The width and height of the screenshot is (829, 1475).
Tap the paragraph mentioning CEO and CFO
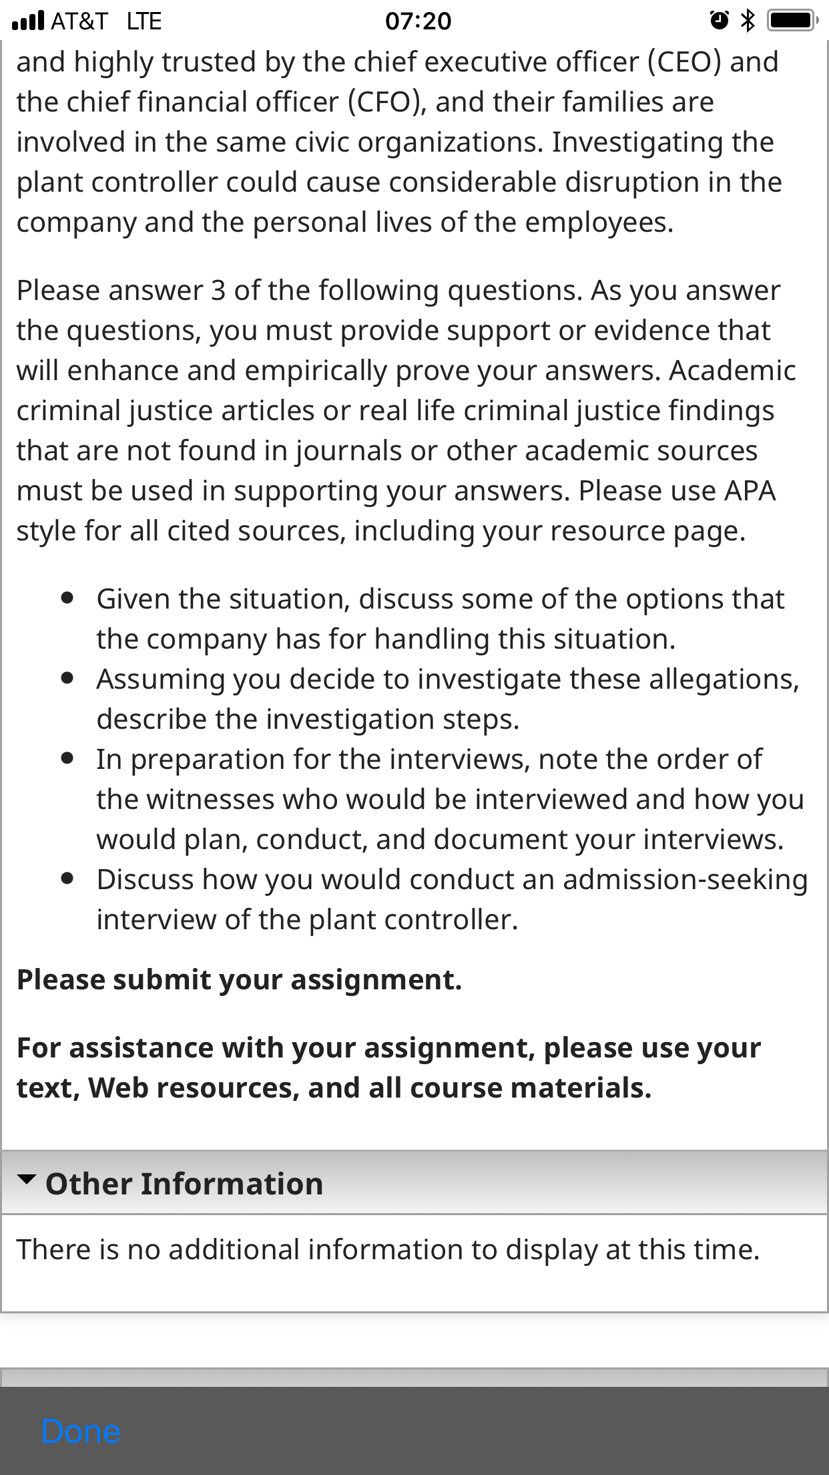pyautogui.click(x=399, y=142)
